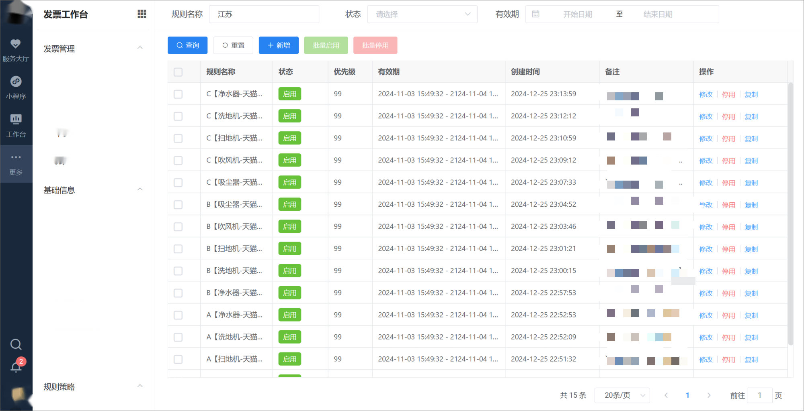Open the 状态 请选择 dropdown

point(422,14)
